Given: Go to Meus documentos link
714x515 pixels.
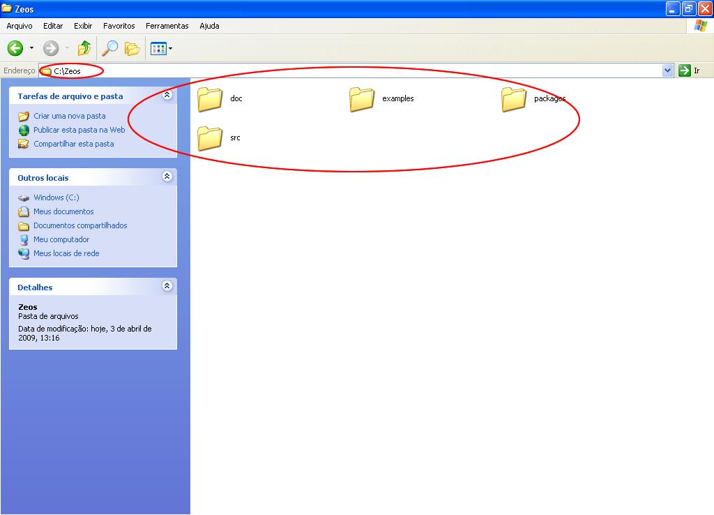Looking at the screenshot, I should click(63, 211).
